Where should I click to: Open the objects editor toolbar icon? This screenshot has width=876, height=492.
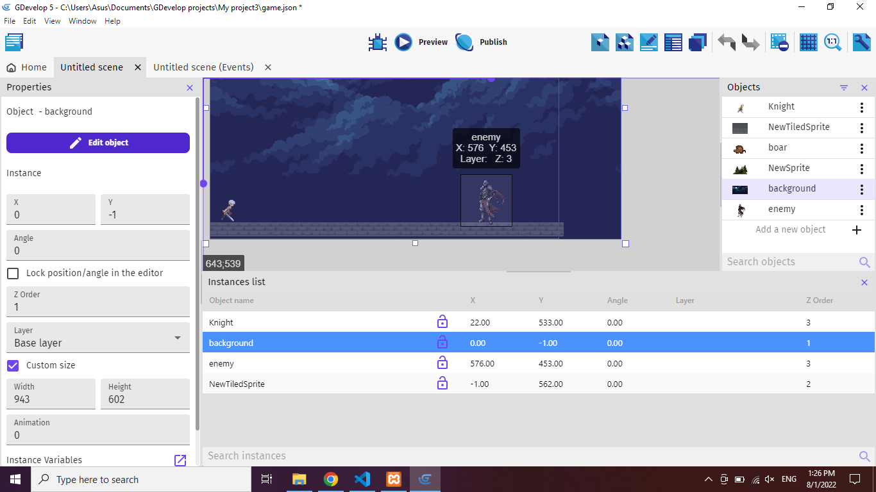600,42
